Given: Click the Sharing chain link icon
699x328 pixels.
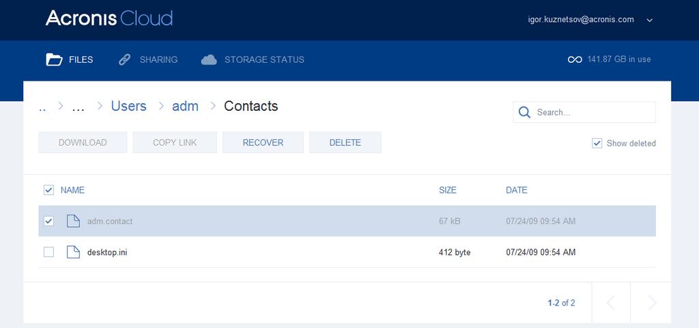Looking at the screenshot, I should click(124, 59).
